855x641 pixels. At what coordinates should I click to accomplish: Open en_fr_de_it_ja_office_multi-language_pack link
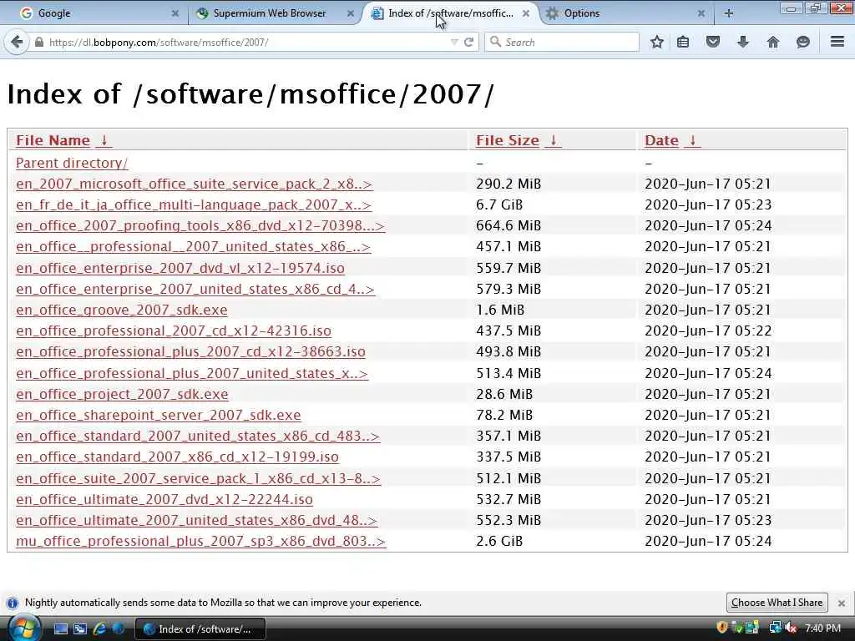pos(194,205)
